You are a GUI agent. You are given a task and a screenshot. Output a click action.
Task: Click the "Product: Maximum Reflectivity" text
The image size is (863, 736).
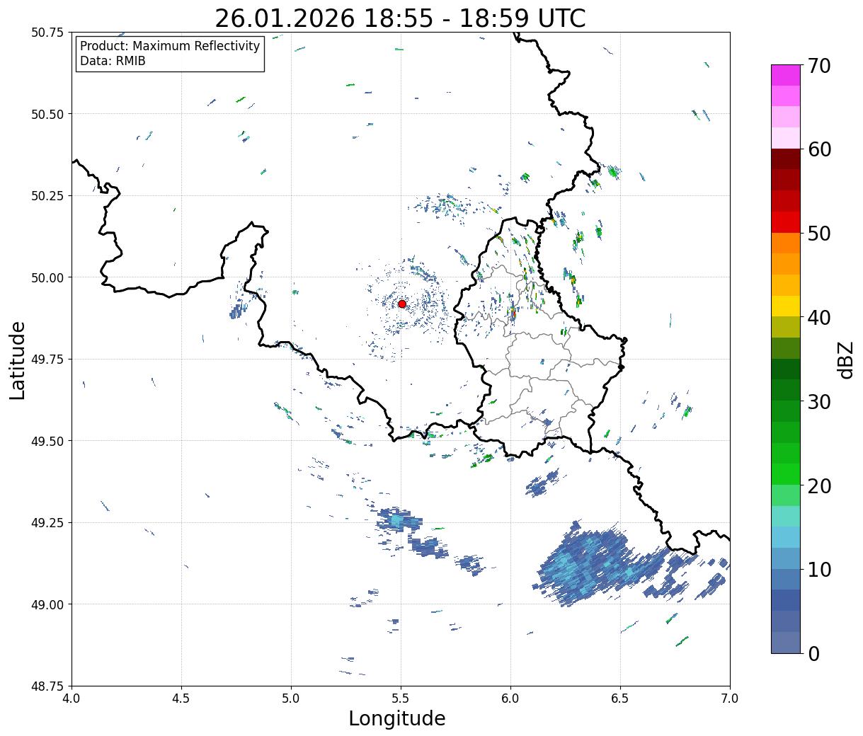pyautogui.click(x=170, y=47)
